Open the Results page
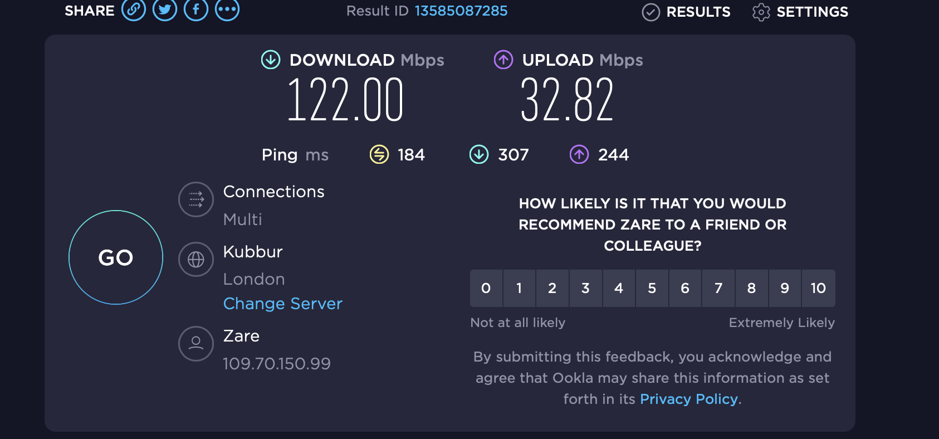 click(x=686, y=12)
